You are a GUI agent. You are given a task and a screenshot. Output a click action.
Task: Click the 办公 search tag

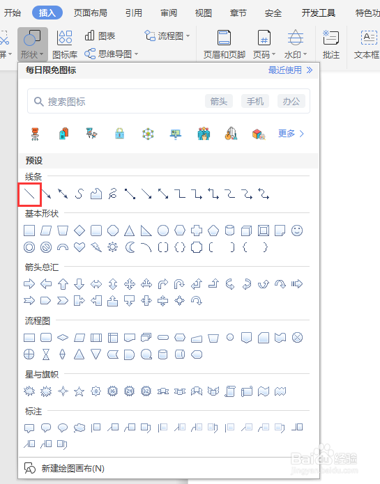coord(291,101)
